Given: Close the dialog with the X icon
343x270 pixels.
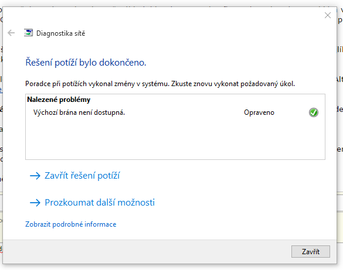Looking at the screenshot, I should click(328, 15).
